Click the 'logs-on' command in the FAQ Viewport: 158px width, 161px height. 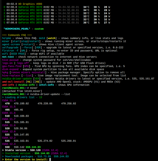pyautogui.click(x=7, y=63)
